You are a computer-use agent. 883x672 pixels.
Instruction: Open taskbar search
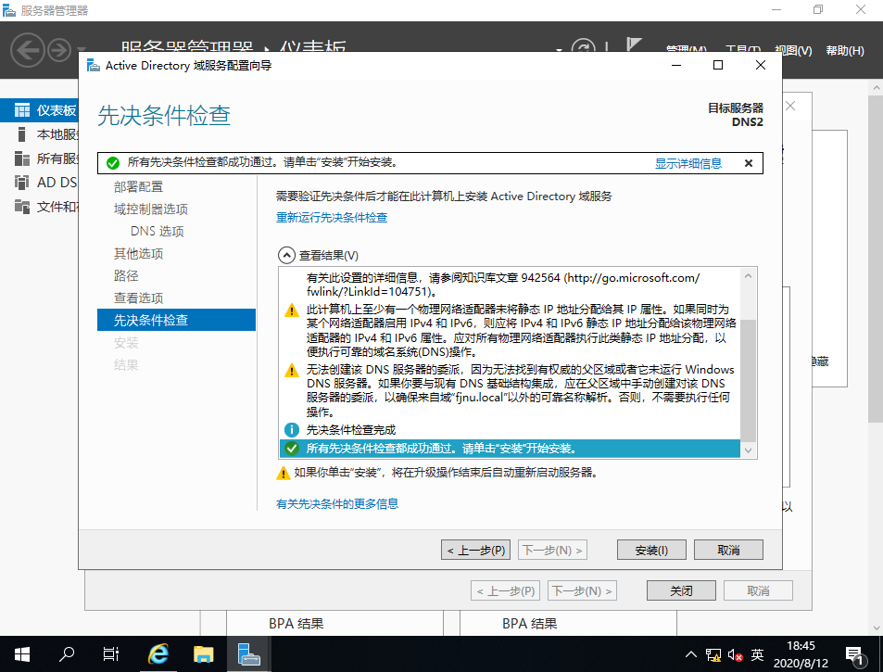(x=67, y=654)
